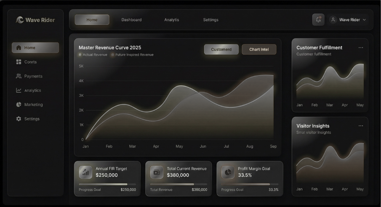Open the Settings tab in top bar
Viewport: 381px width, 207px height.
pos(210,20)
